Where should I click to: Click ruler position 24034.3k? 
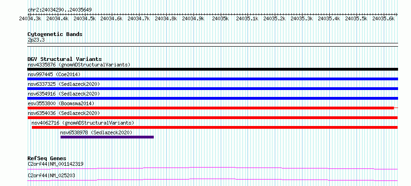pyautogui.click(x=30, y=18)
